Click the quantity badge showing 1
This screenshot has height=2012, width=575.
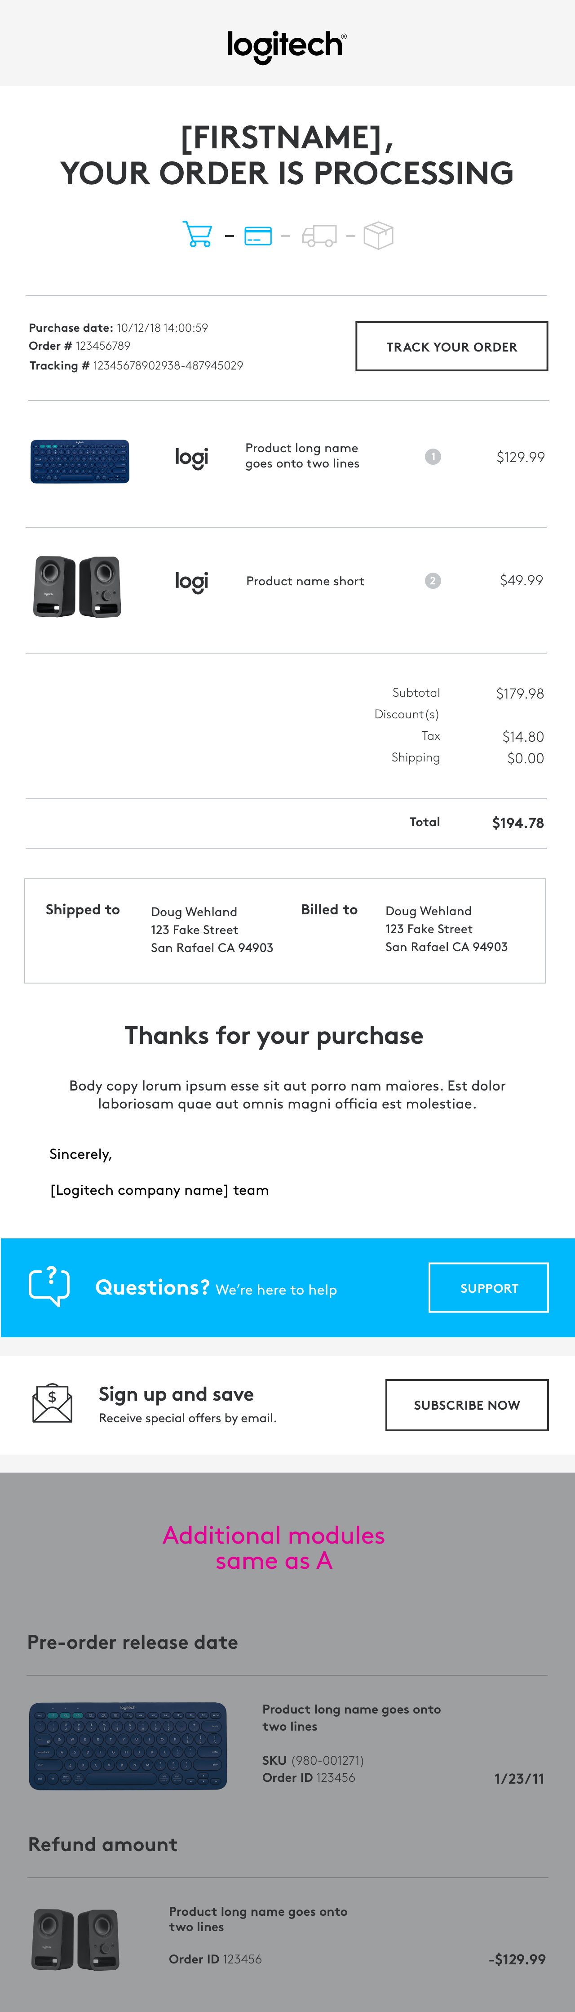433,457
